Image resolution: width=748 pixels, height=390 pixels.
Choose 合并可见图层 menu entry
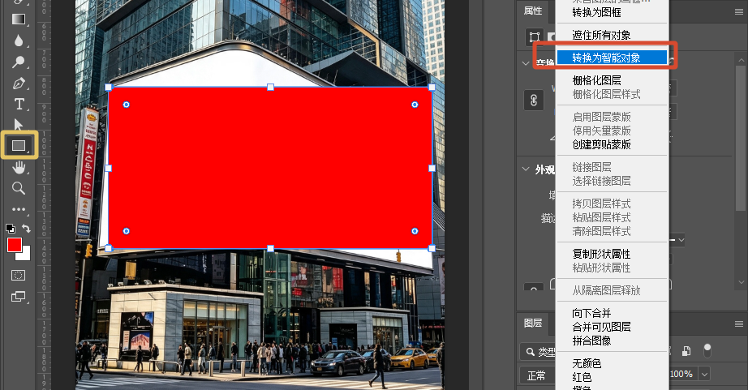coord(613,327)
